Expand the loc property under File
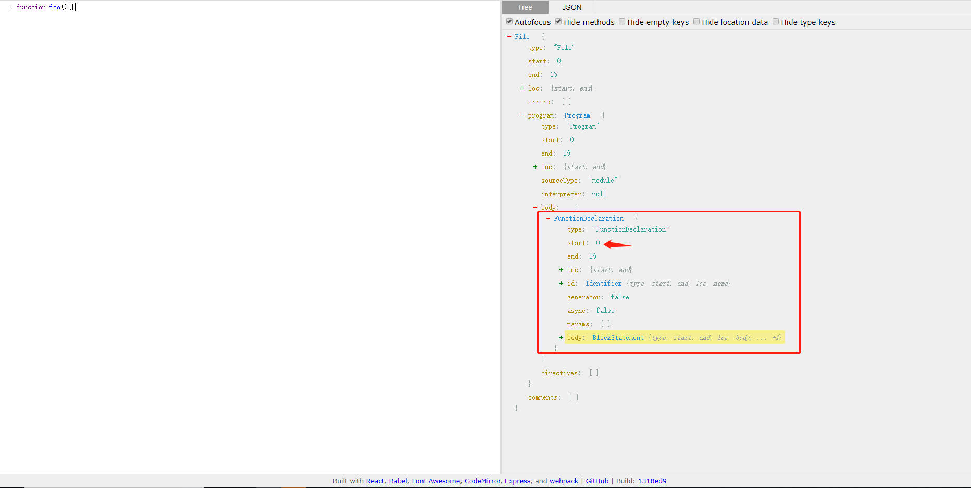 (522, 88)
